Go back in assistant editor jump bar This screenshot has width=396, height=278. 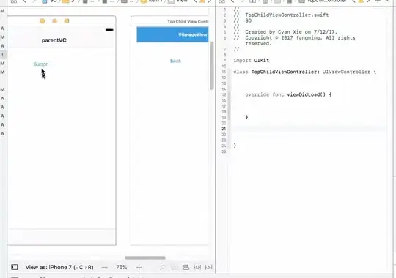[x=232, y=1]
